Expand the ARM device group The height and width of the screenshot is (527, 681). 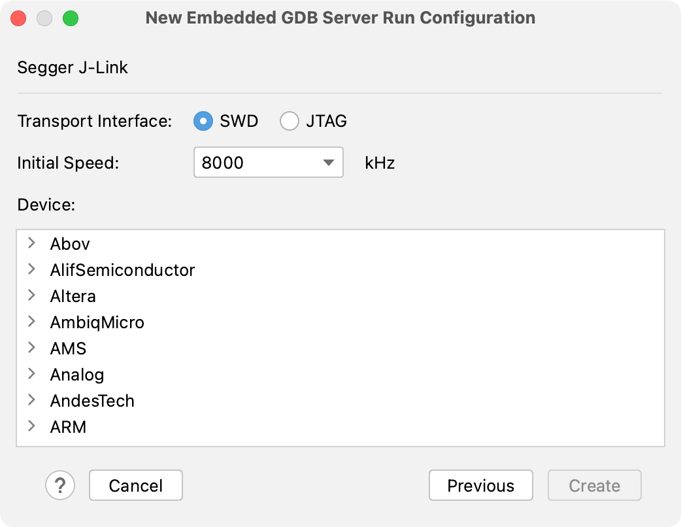(x=31, y=426)
